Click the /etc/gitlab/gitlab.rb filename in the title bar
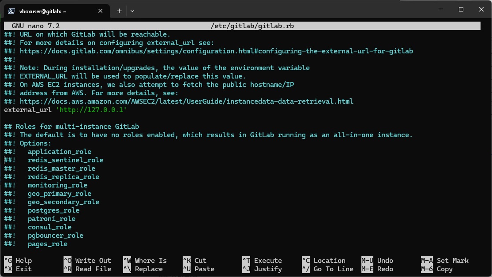 (252, 26)
